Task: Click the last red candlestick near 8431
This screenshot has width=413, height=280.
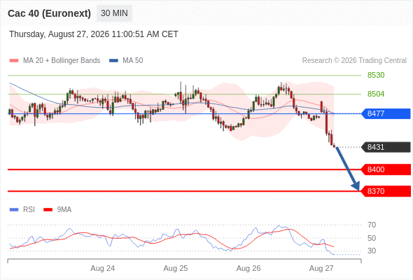Action: 334,146
